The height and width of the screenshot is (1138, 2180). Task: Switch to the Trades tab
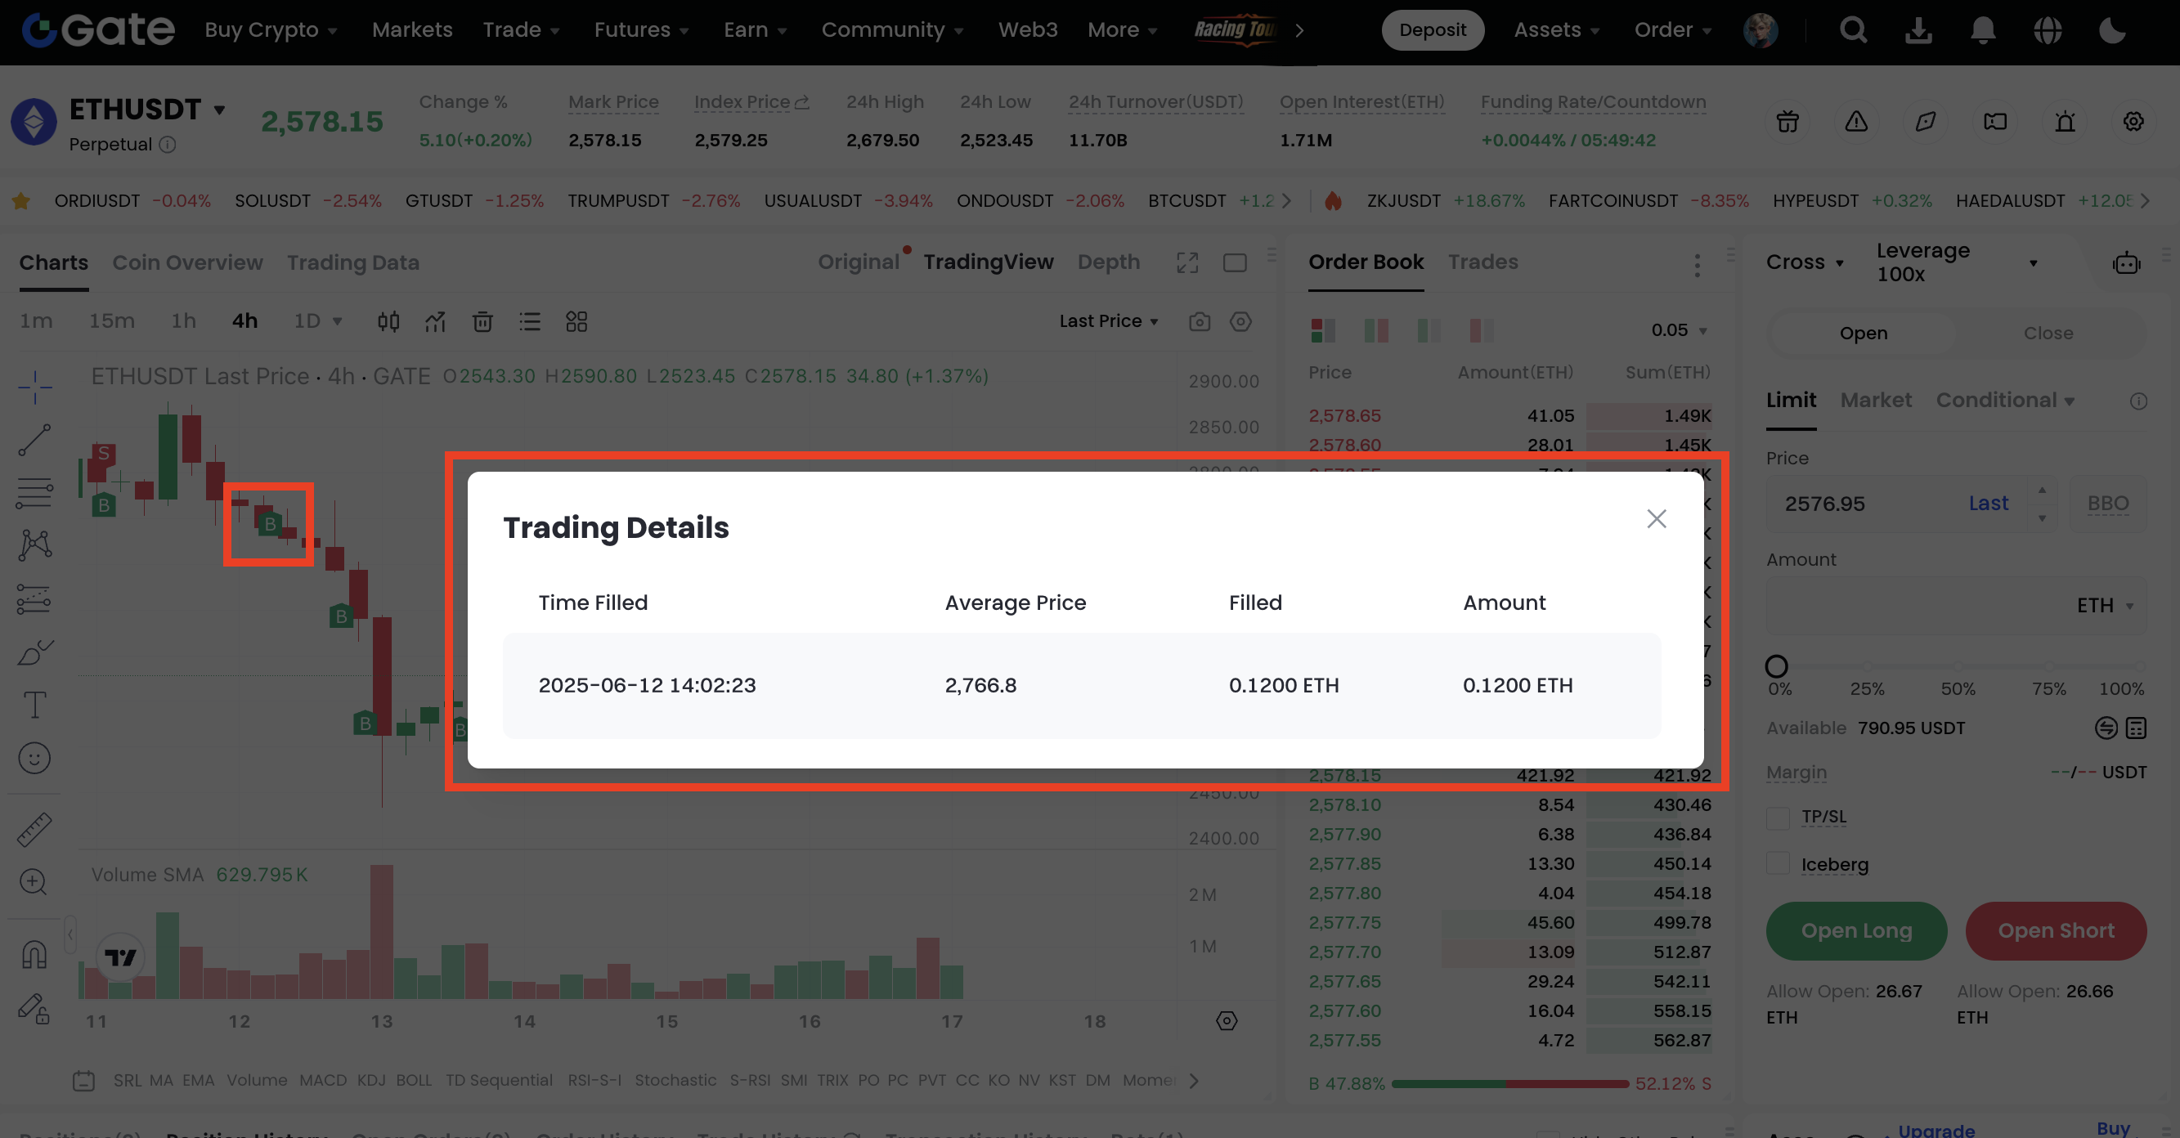tap(1482, 262)
